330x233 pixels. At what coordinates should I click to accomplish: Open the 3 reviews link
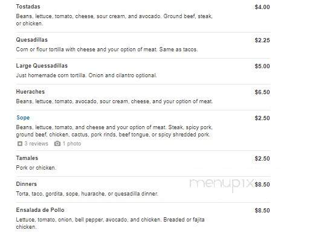click(36, 144)
